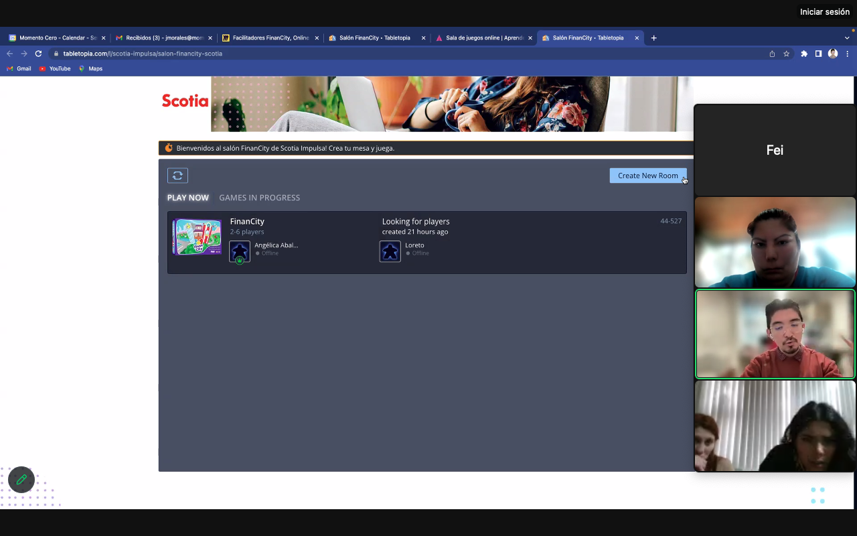Screen dimensions: 857x536
Task: Click the room code 44-527
Action: [671, 221]
